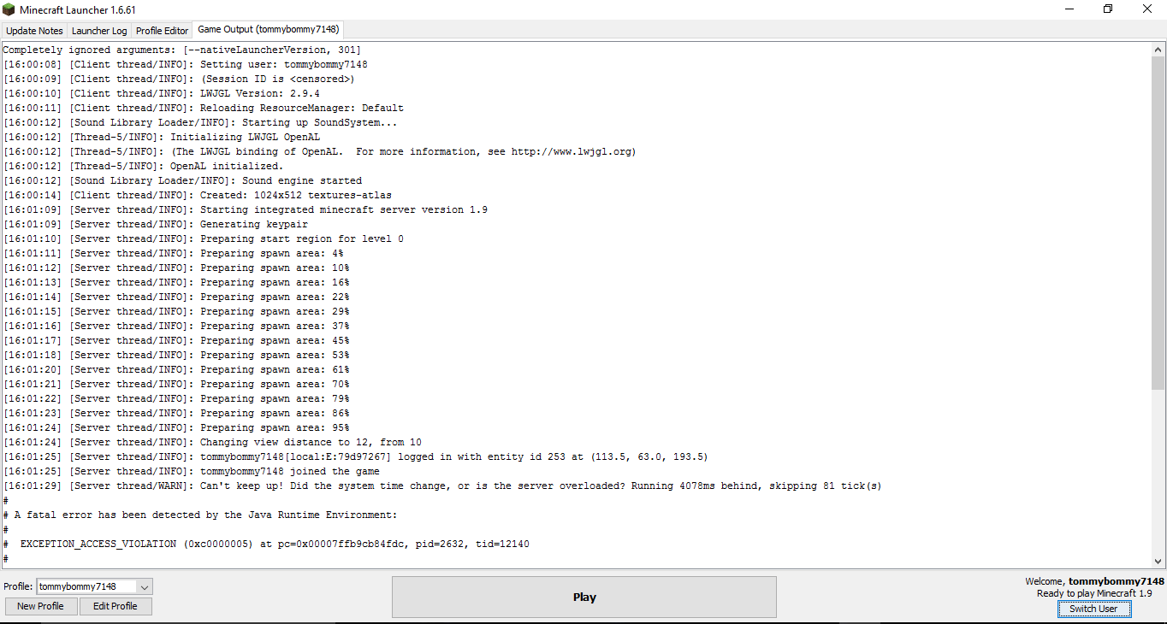The width and height of the screenshot is (1167, 624).
Task: Click the 'Completely ignored arguments' log line
Action: point(182,50)
